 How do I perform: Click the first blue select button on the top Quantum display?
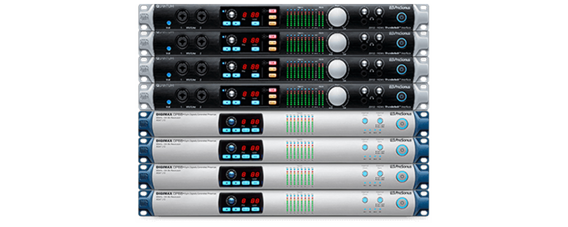pos(227,23)
